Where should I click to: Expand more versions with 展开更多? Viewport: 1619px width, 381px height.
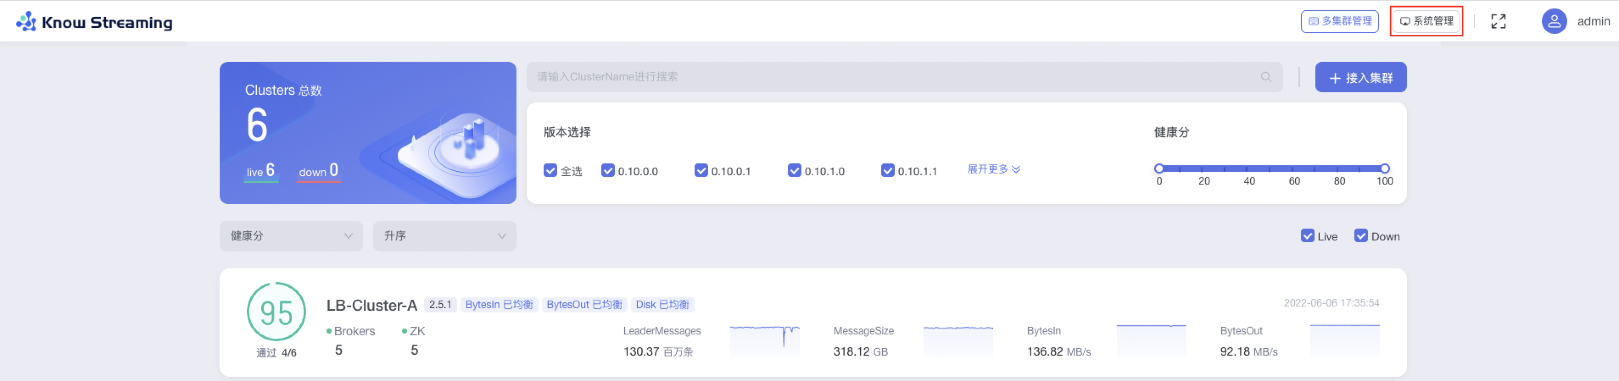(993, 169)
